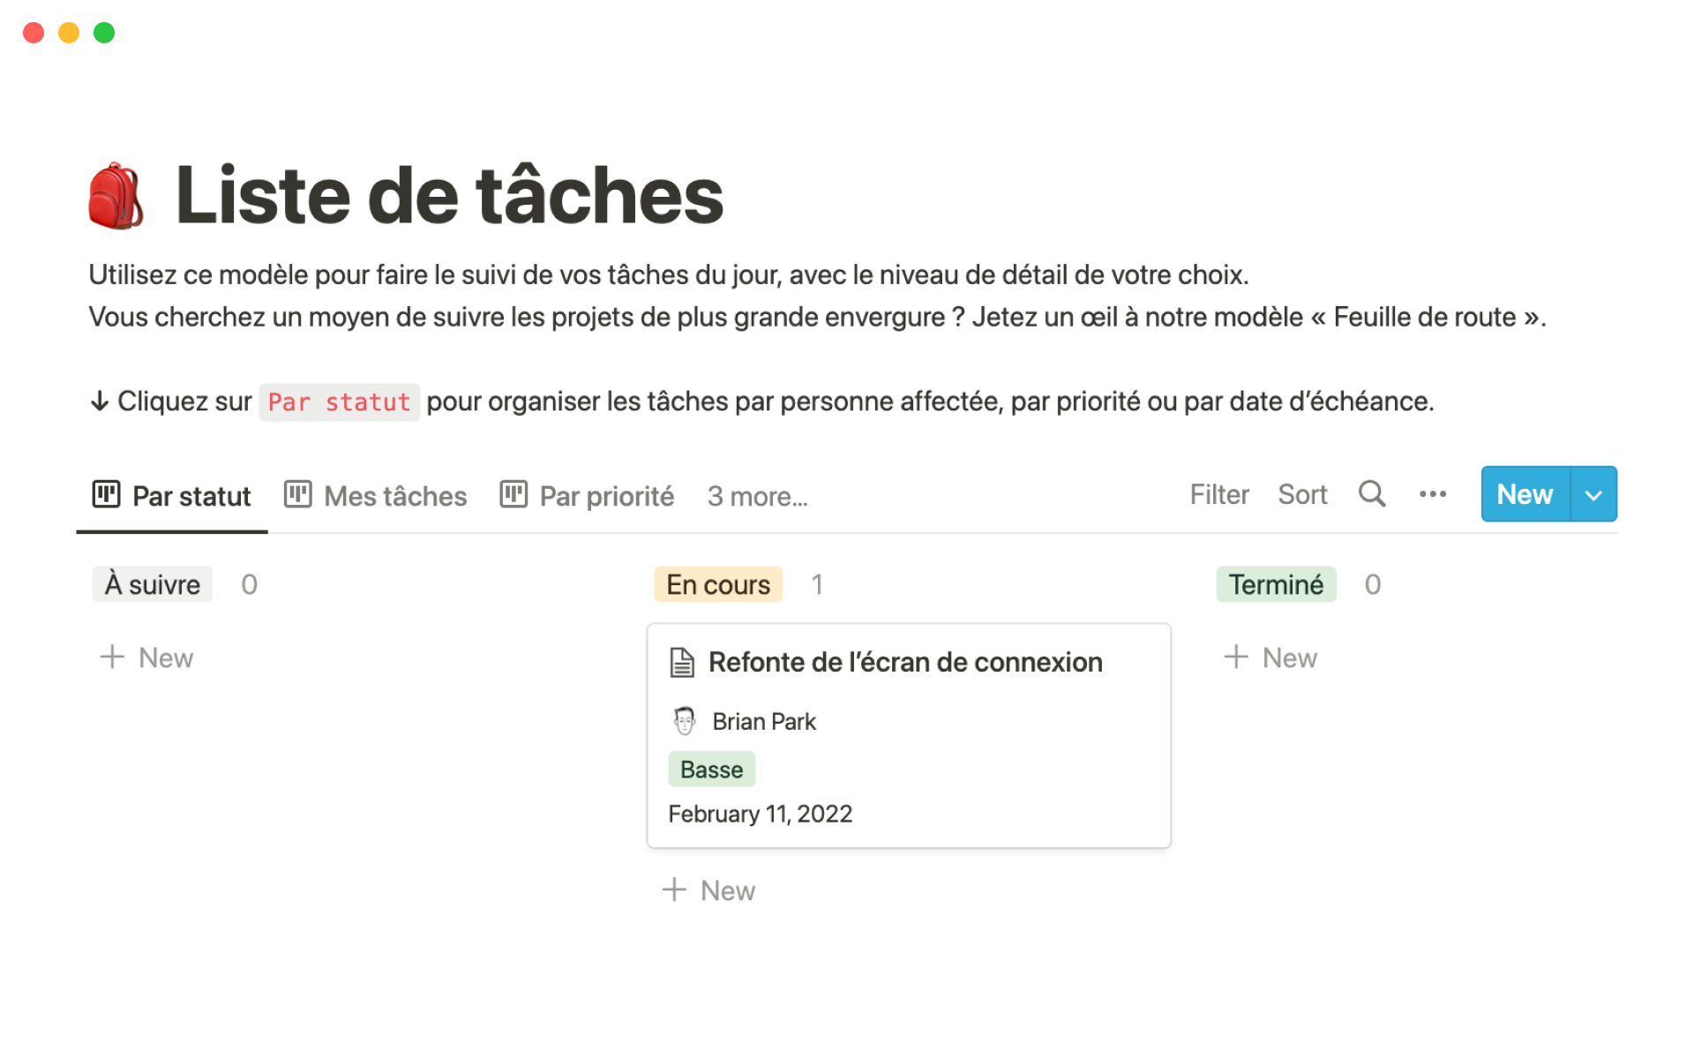1694x1059 pixels.
Task: Switch to the Par priorité tab
Action: 588,496
